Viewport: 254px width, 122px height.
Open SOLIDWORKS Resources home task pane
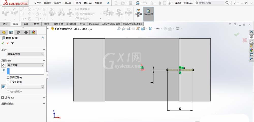[251, 32]
